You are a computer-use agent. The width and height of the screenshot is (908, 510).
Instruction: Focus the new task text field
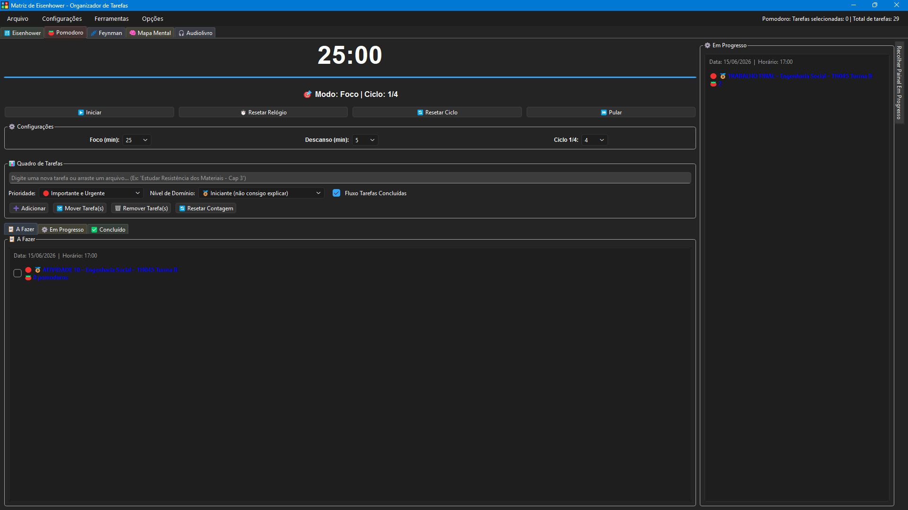(350, 178)
